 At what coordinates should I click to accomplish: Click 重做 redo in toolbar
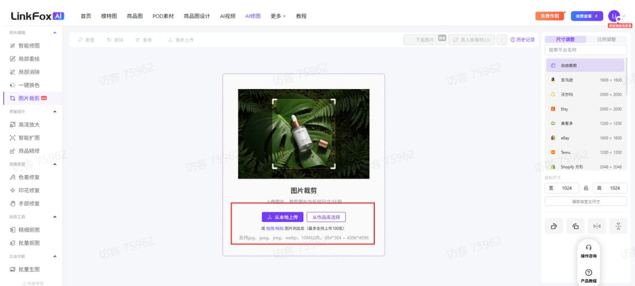pos(144,40)
